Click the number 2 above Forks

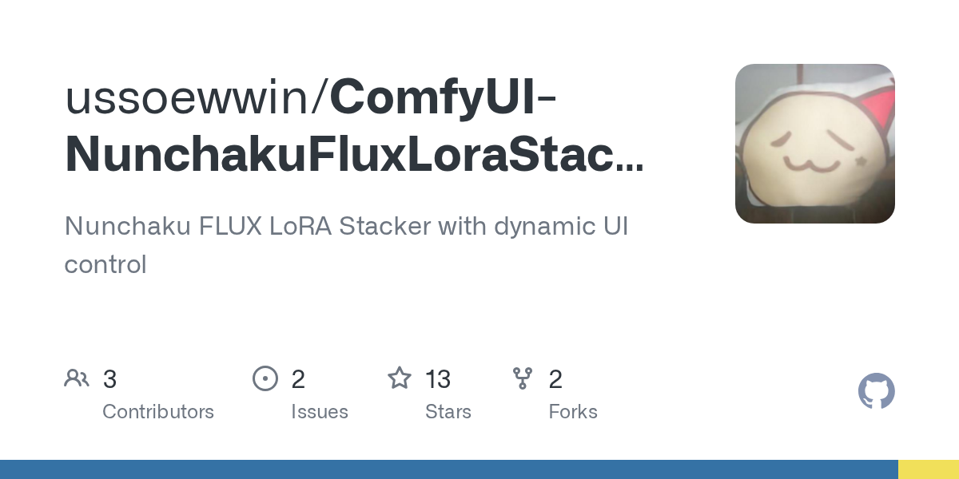coord(555,379)
